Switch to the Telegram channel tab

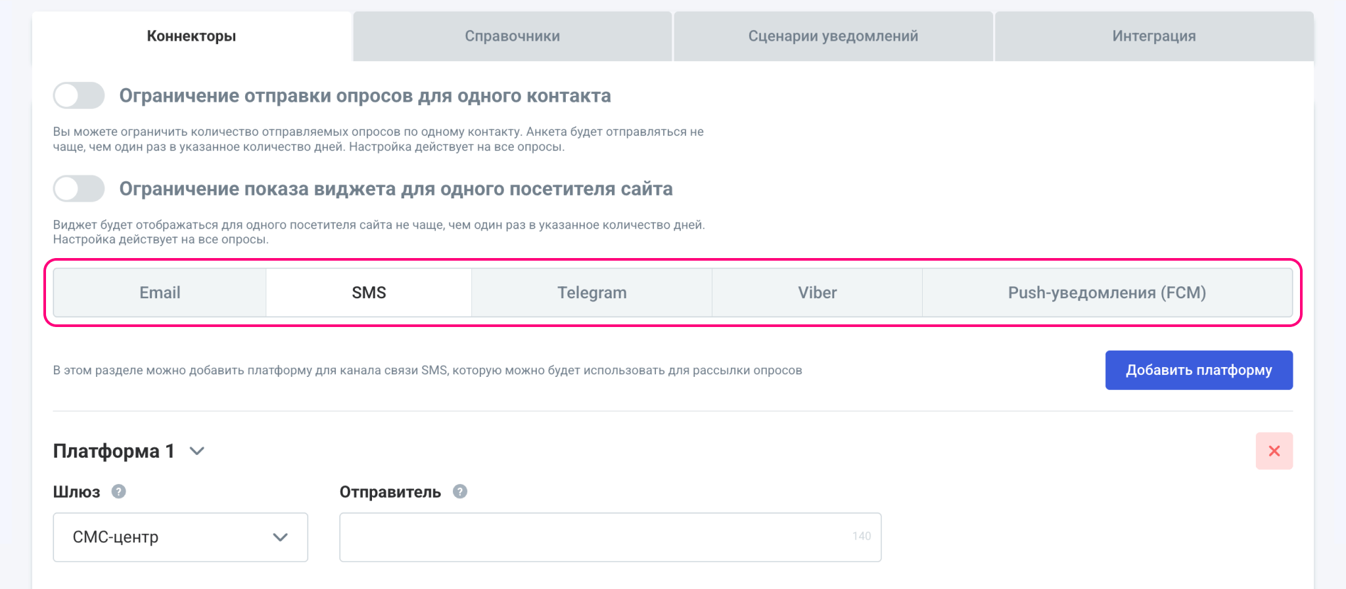[x=592, y=293]
